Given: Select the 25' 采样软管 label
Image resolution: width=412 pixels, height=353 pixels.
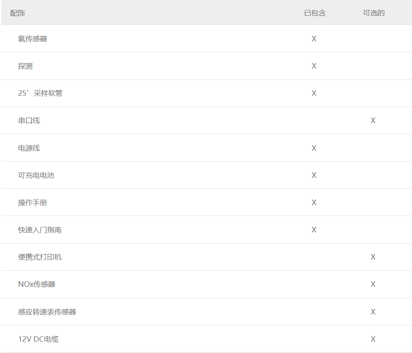Looking at the screenshot, I should tap(40, 93).
